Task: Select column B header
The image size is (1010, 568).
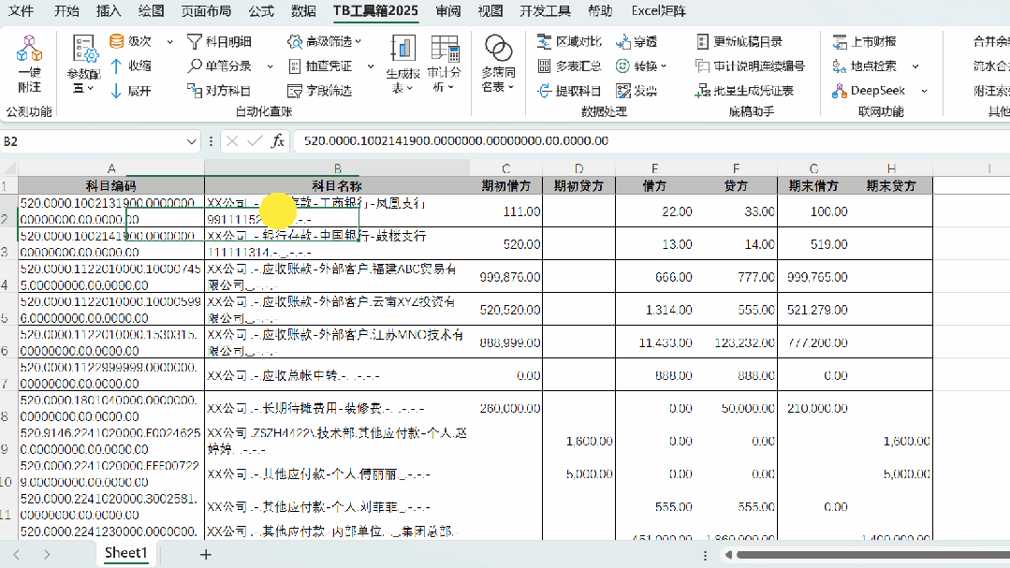Action: point(338,168)
